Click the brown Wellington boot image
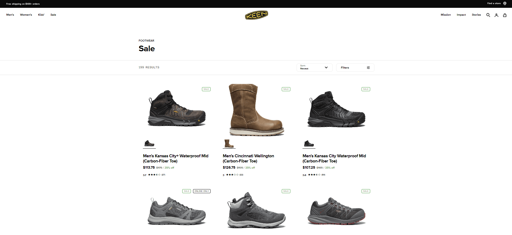512x235 pixels. tap(256, 110)
